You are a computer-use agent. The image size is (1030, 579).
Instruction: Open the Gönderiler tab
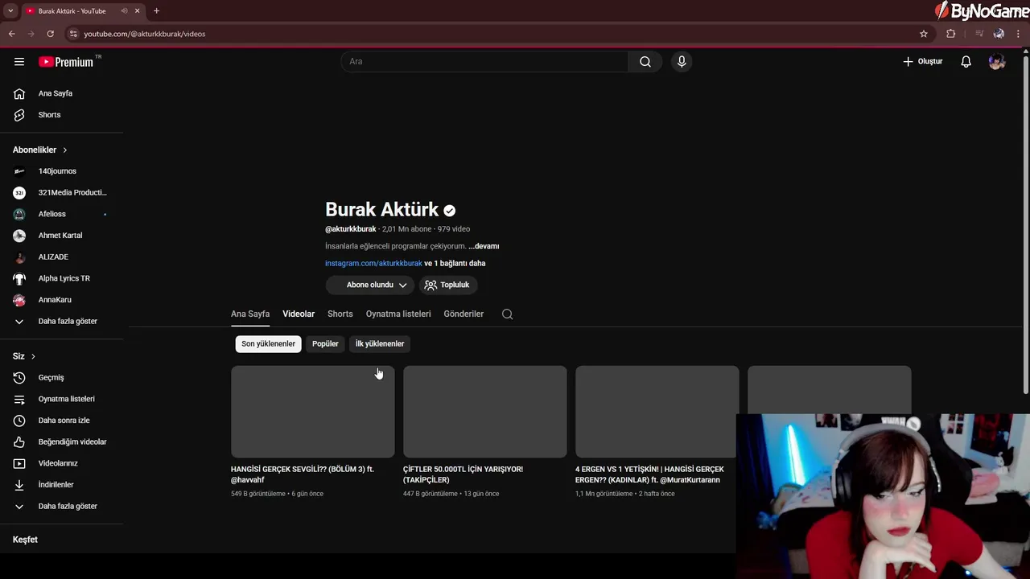pos(463,314)
